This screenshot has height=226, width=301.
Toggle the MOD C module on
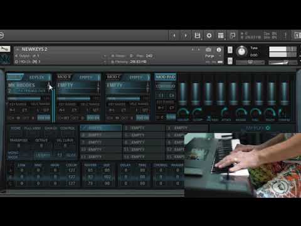tap(114, 77)
